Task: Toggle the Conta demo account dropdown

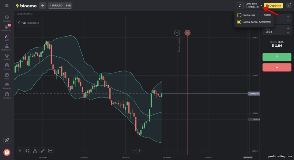Action: (x=254, y=5)
